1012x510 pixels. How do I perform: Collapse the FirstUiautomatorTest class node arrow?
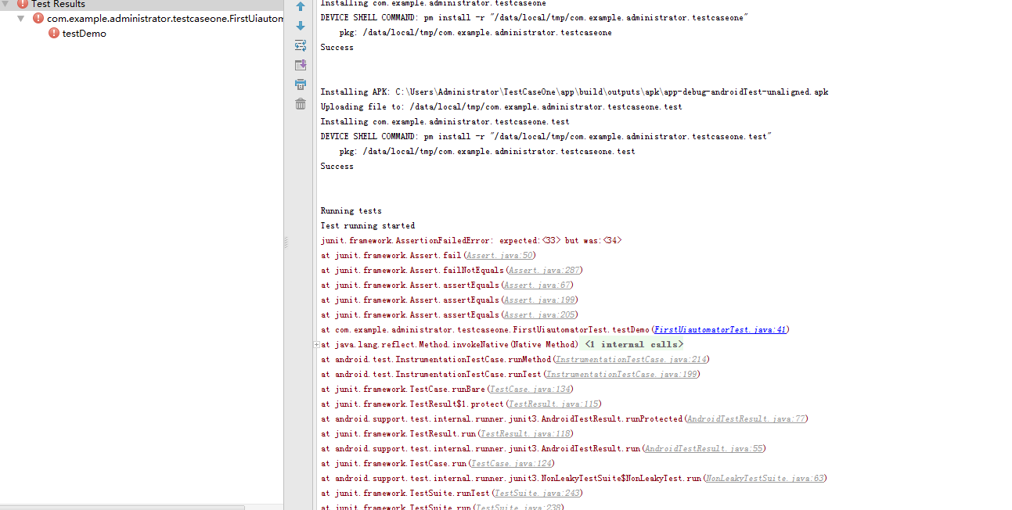point(22,18)
